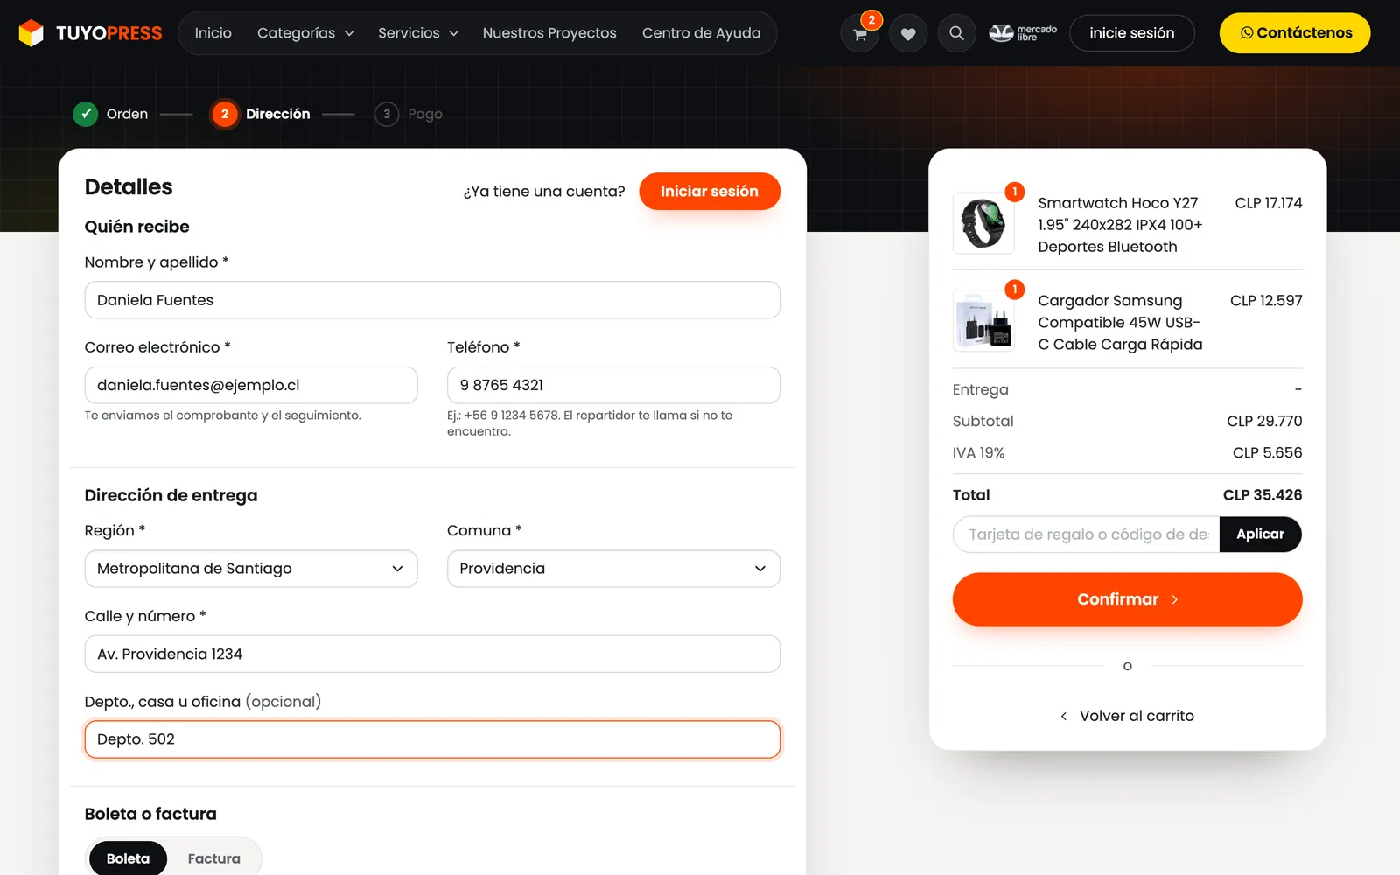Focus the Nombre y apellido field
Viewport: 1400px width, 875px height.
point(432,300)
